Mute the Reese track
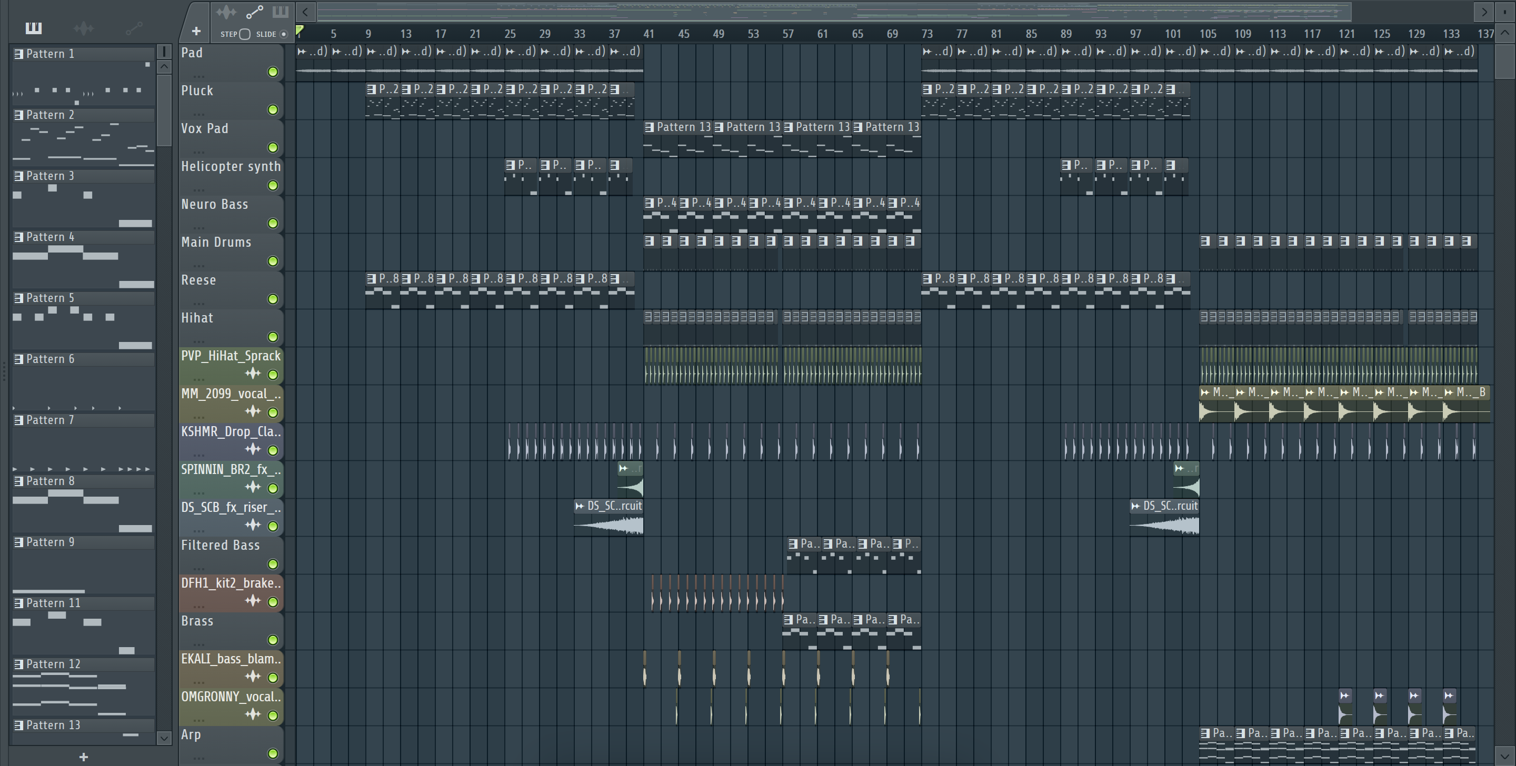 click(x=273, y=299)
